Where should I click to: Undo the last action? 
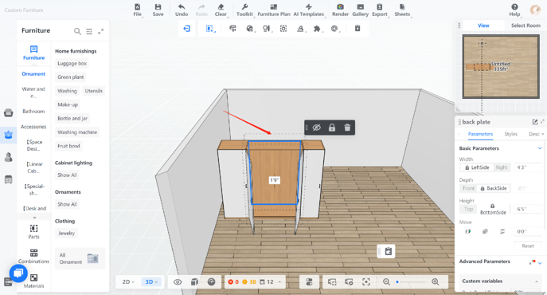click(181, 10)
